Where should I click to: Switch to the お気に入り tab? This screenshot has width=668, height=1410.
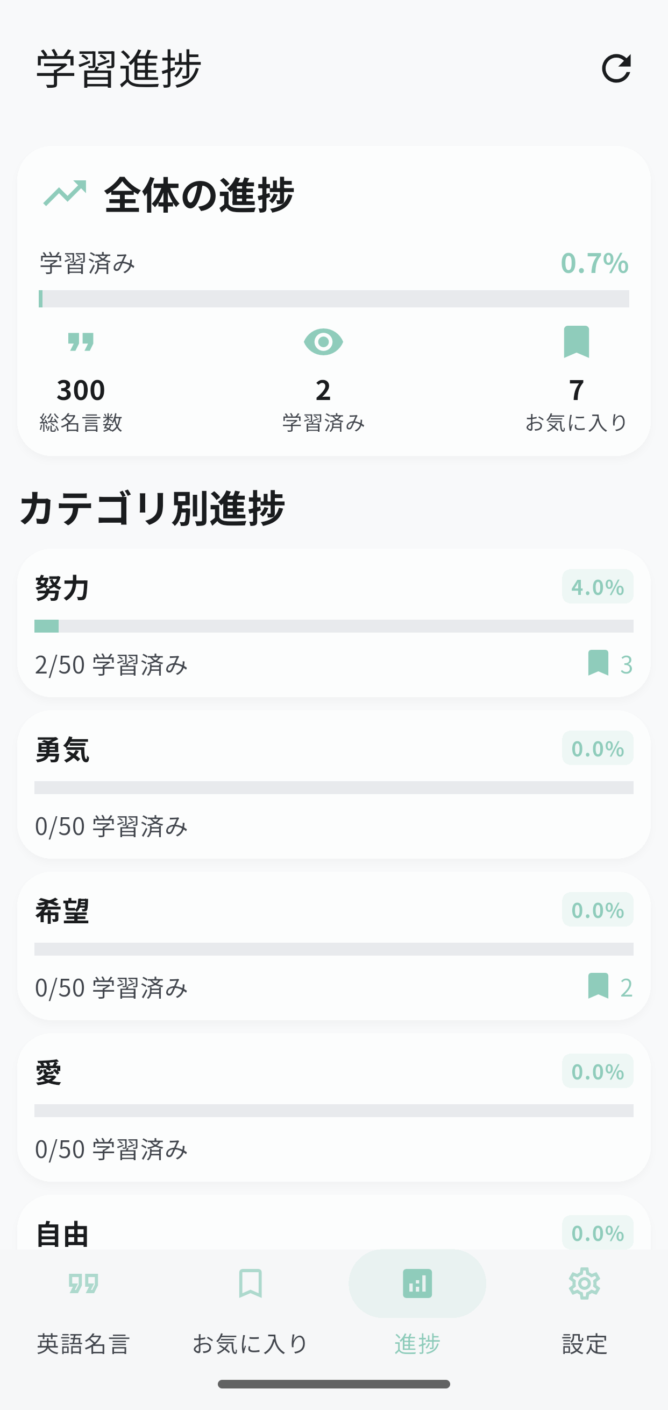click(250, 1303)
